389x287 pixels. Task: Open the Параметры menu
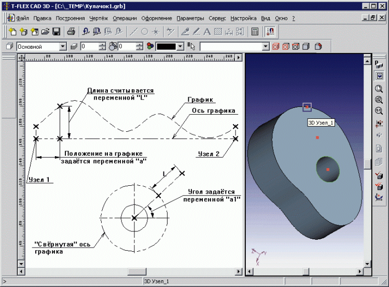(190, 18)
